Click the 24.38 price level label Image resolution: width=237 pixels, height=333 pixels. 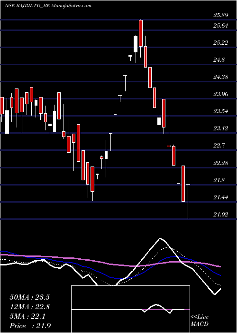click(x=220, y=77)
